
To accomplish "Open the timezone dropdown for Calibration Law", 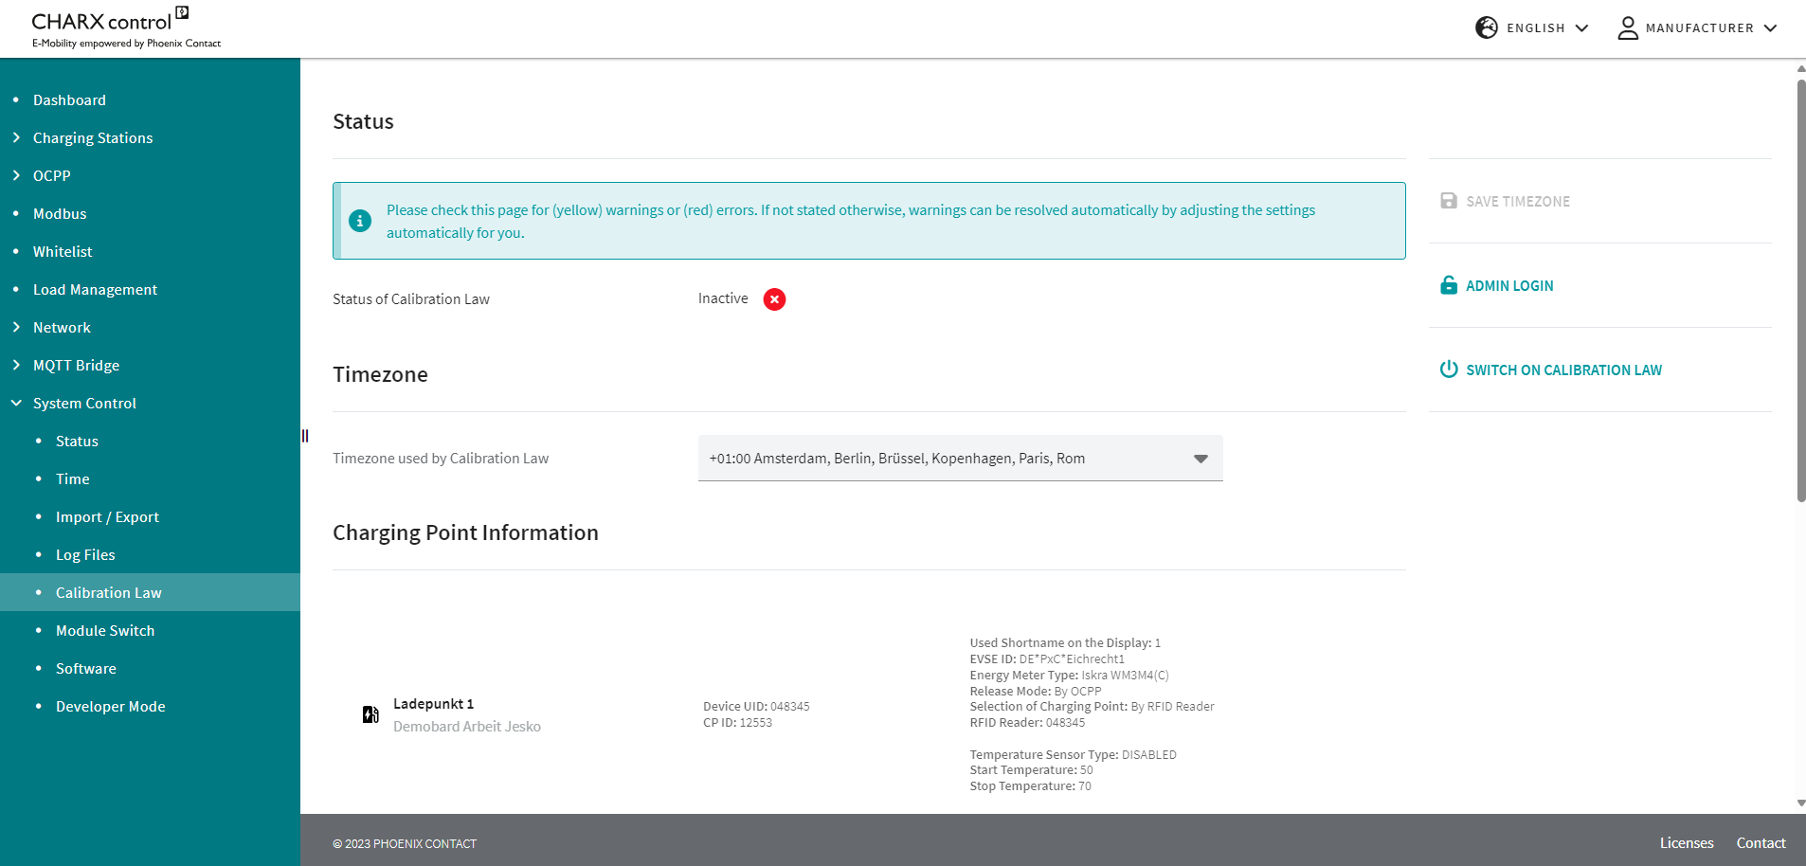I will 960,459.
